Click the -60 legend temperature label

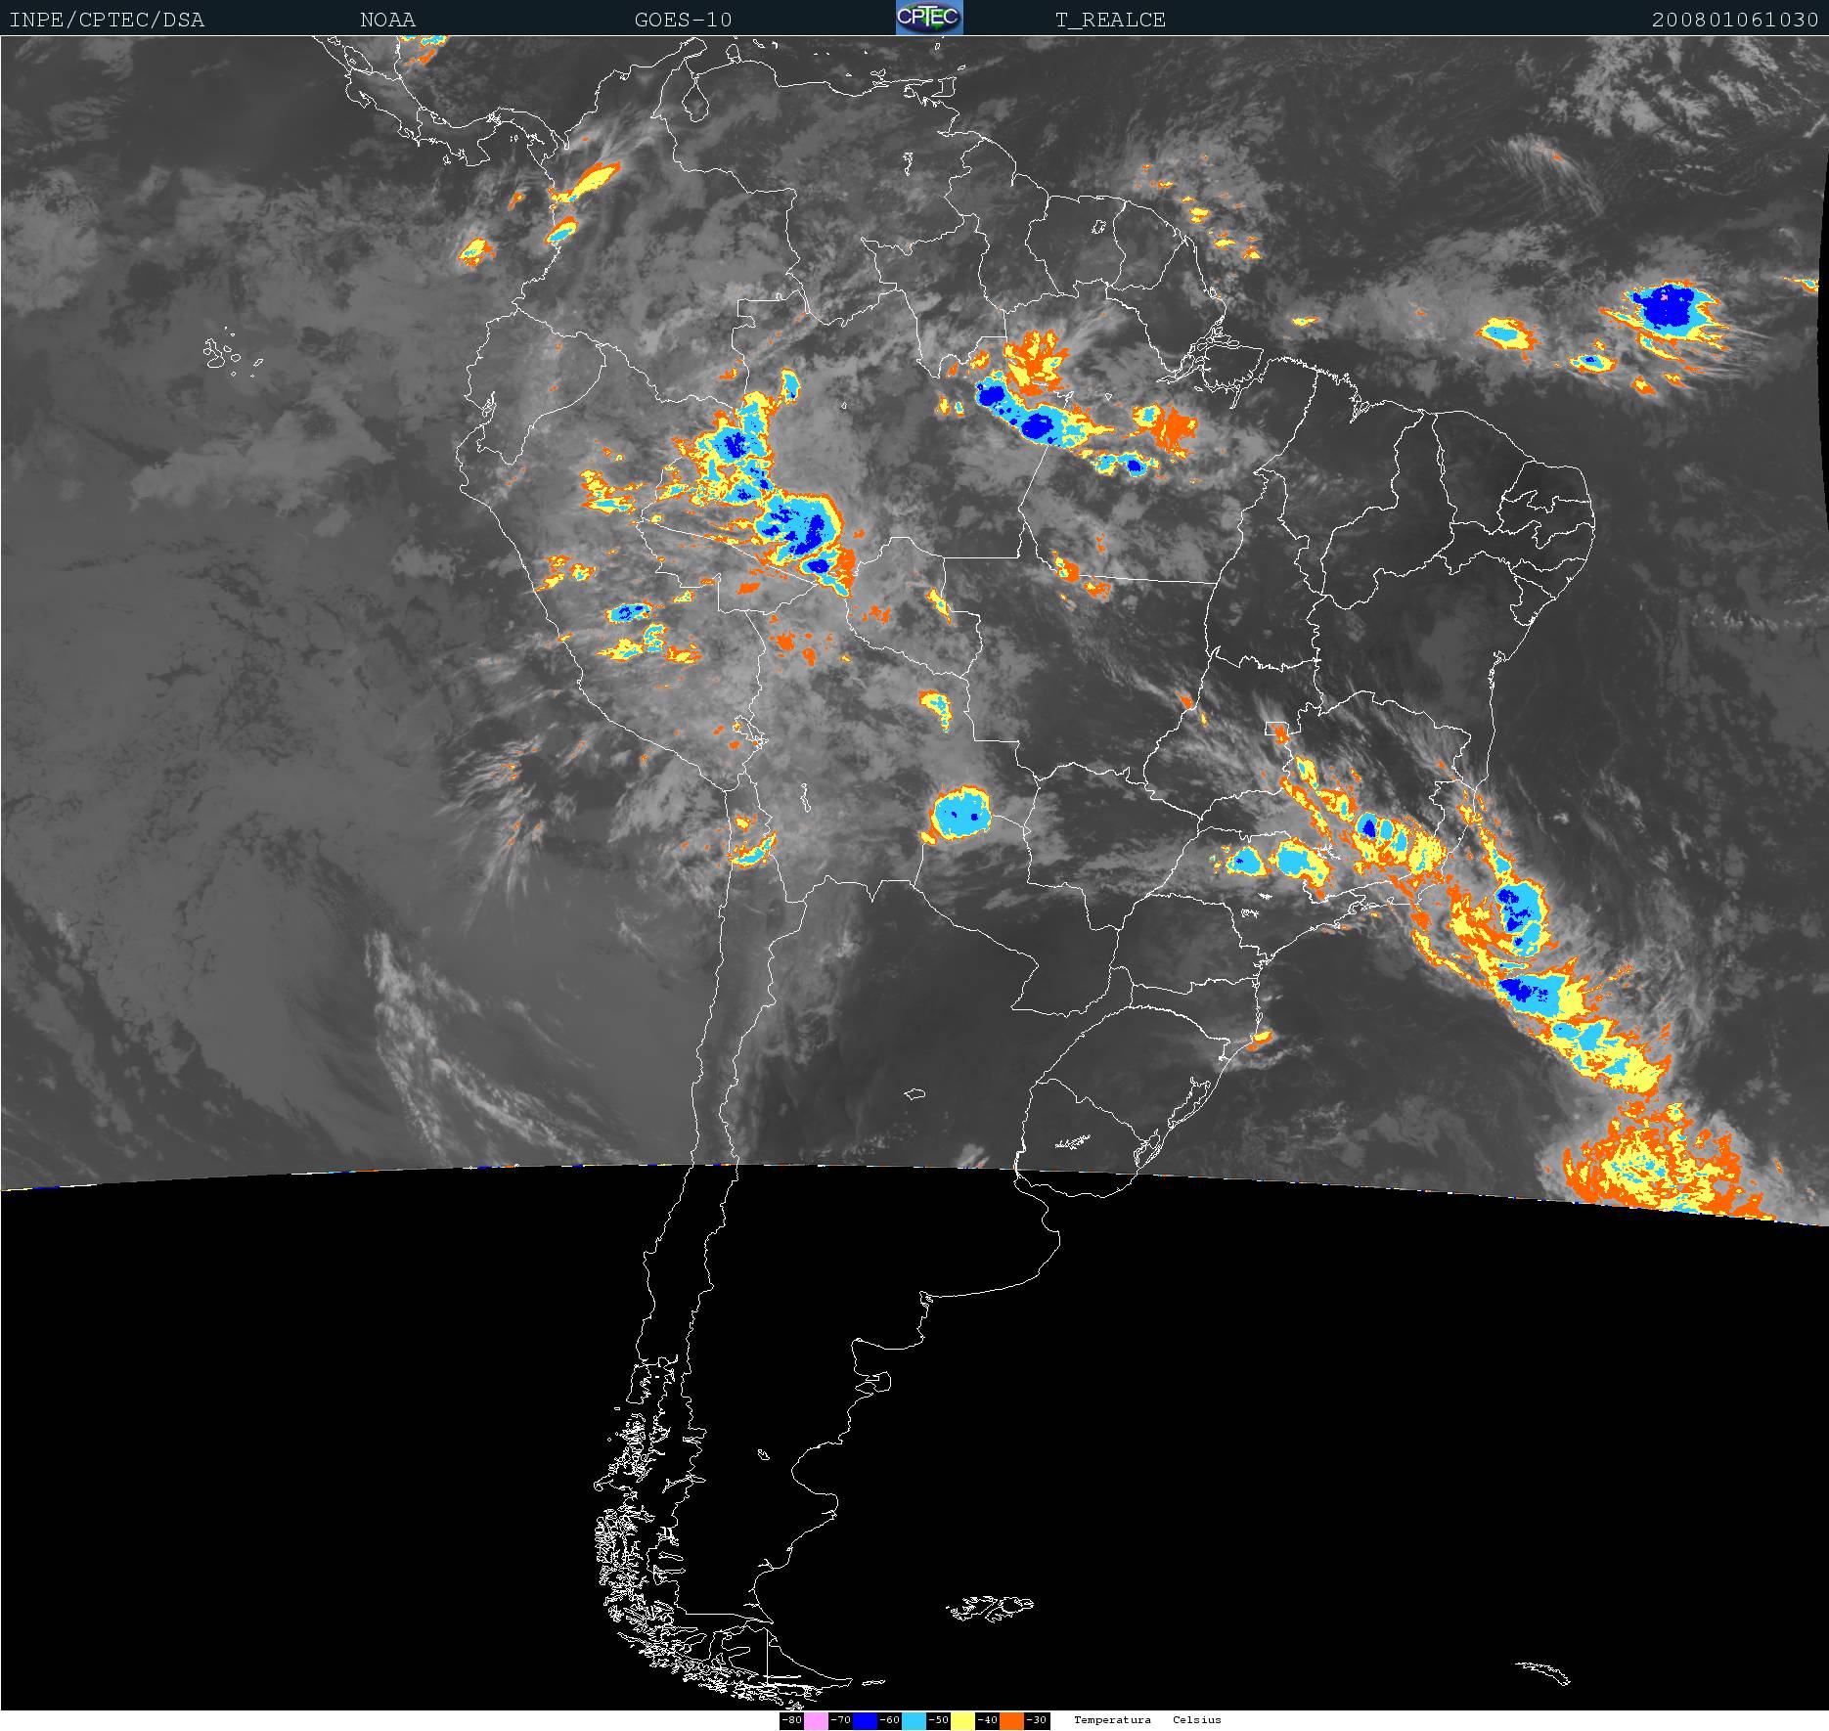click(889, 1720)
